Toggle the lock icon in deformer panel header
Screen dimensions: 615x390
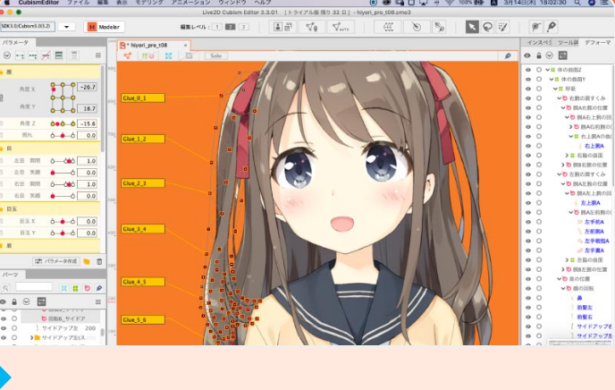[538, 55]
